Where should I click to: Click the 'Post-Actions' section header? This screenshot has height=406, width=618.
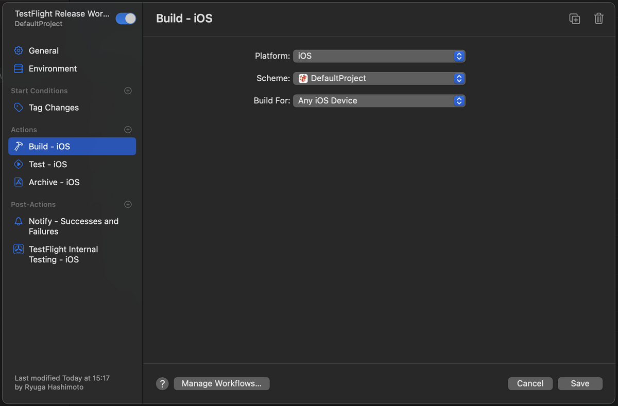pyautogui.click(x=33, y=204)
